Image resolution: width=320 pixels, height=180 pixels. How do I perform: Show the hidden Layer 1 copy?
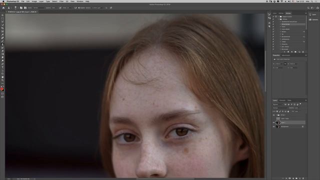273,118
